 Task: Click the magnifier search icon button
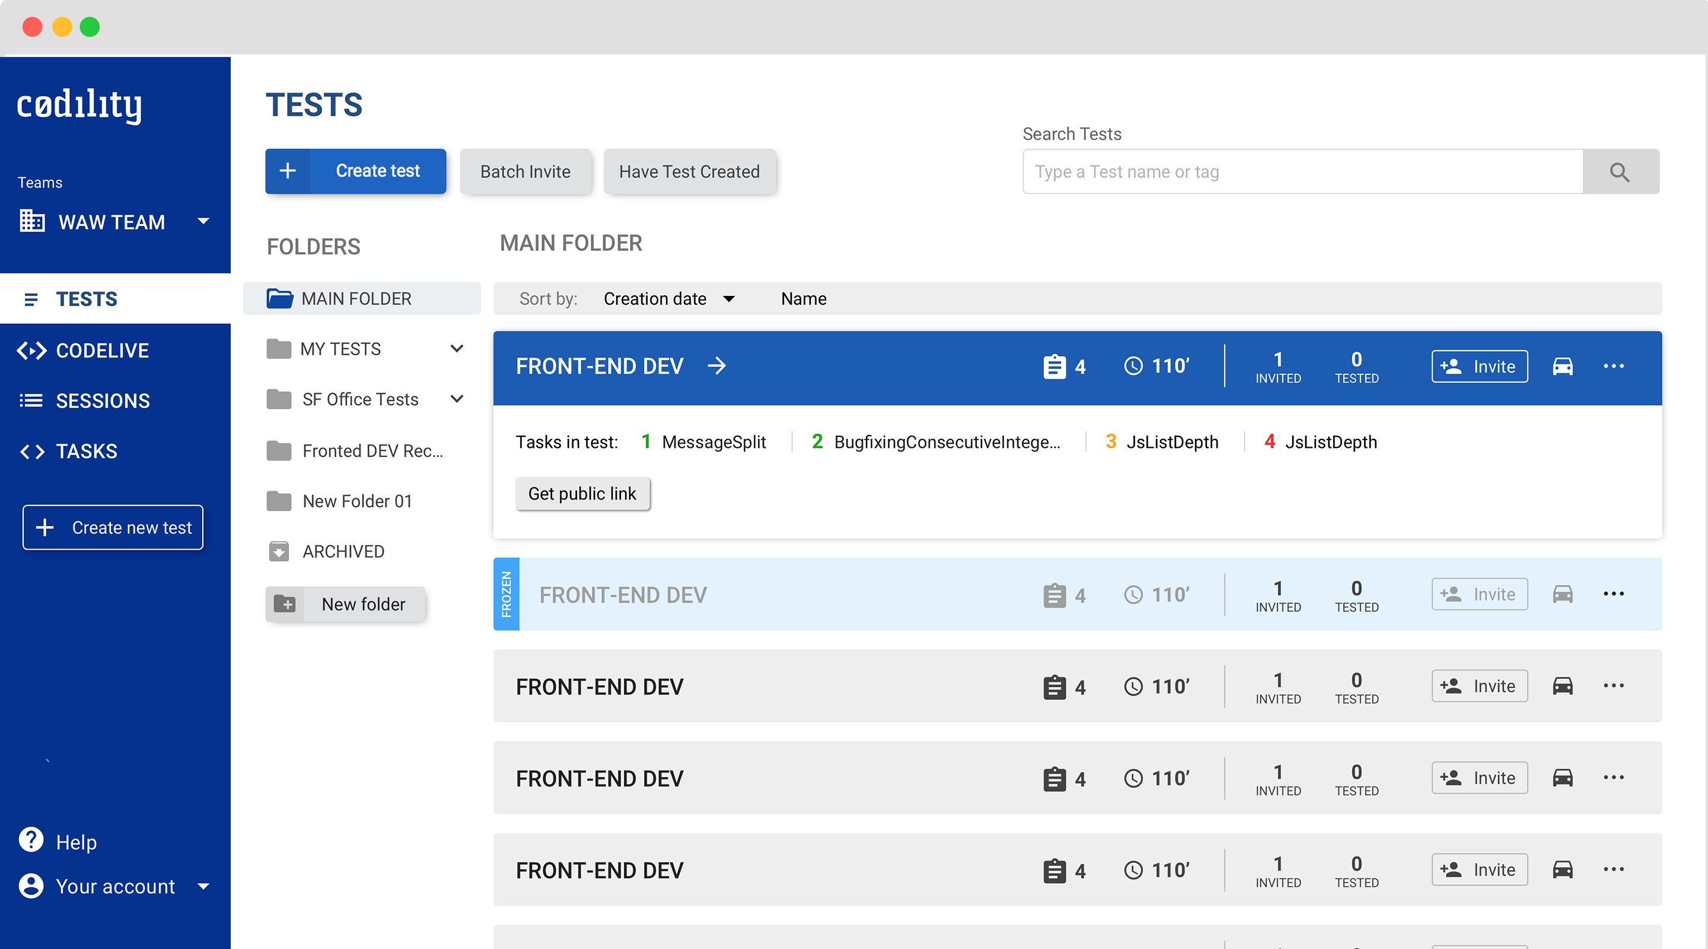(x=1620, y=172)
